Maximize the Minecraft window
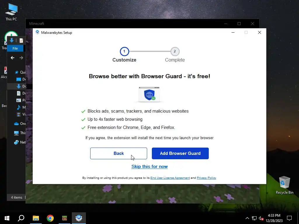 239,24
